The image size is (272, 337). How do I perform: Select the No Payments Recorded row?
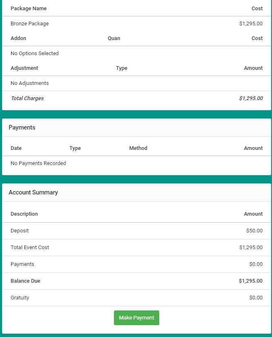click(x=38, y=163)
